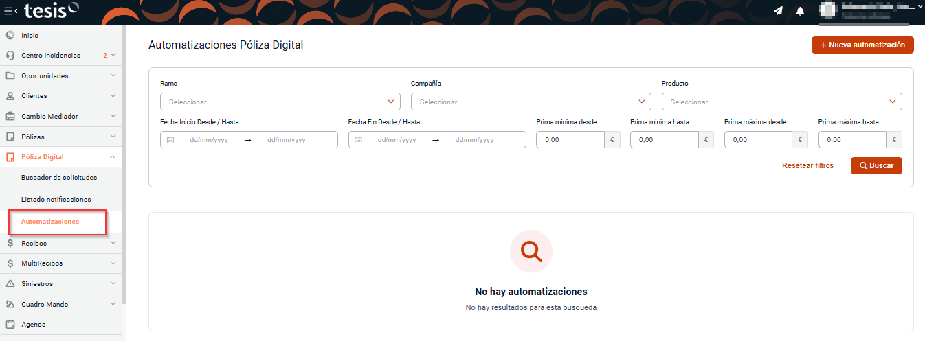The width and height of the screenshot is (925, 341).
Task: Click calendar icon in Fecha Fin field
Action: 358,140
